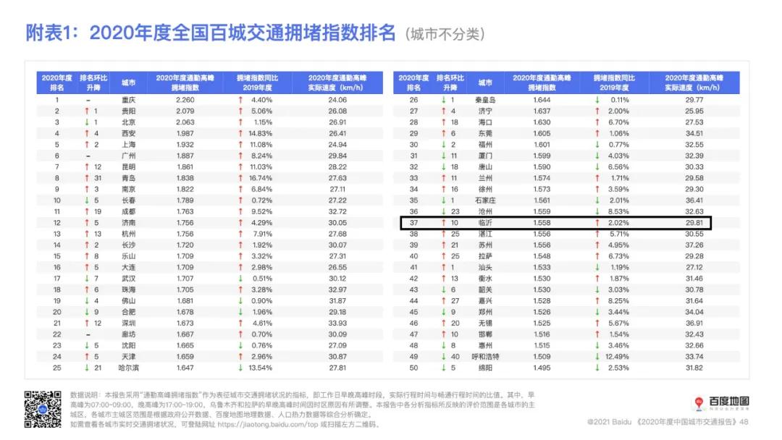Click the 排名环比升降 header above 秦皇岛 row
782x440 pixels.
(x=450, y=82)
